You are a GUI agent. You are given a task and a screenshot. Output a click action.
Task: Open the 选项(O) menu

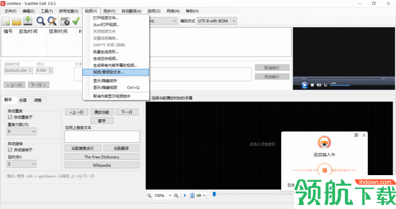tap(154, 11)
